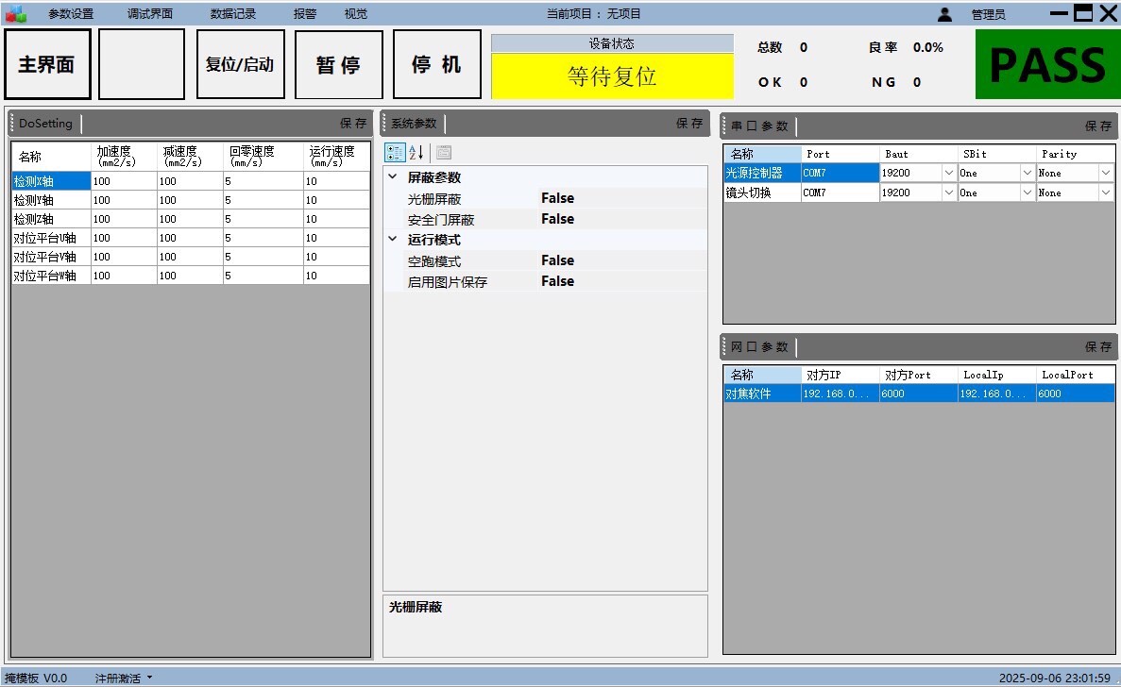Save the DoSetting panel
The image size is (1121, 687).
353,124
